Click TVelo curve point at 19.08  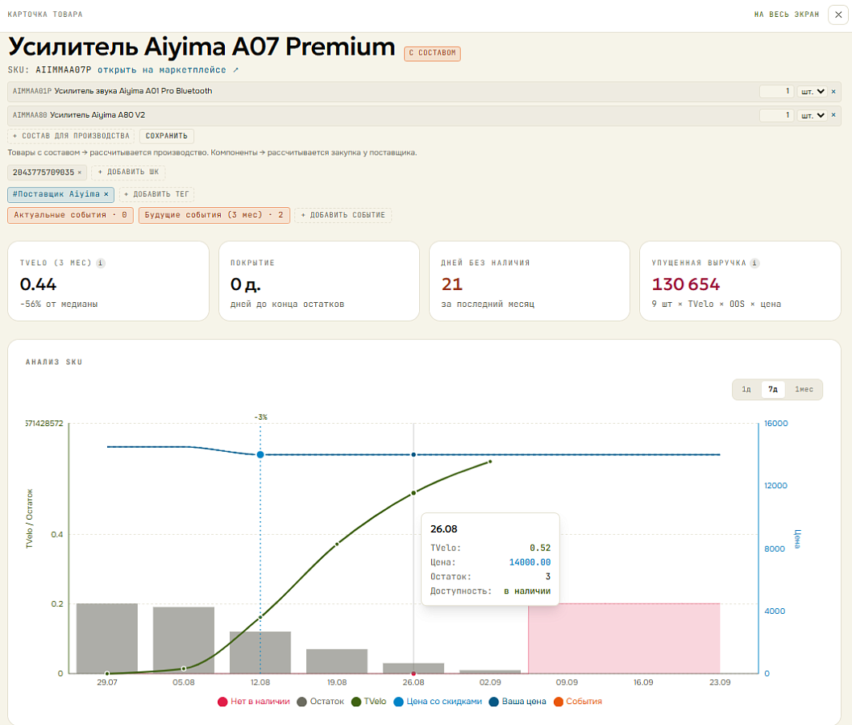pos(337,544)
